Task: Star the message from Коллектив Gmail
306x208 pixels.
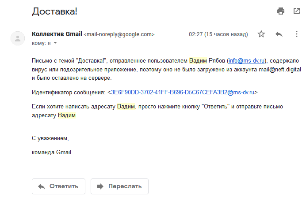Action: [x=261, y=34]
